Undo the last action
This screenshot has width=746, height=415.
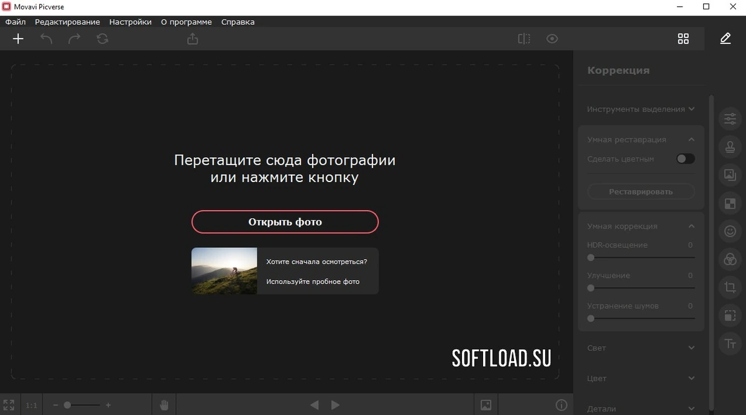[x=46, y=39]
